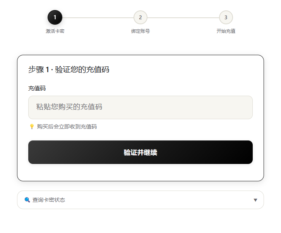Click the 购买后会立即收到充值码 hint text

coord(67,127)
